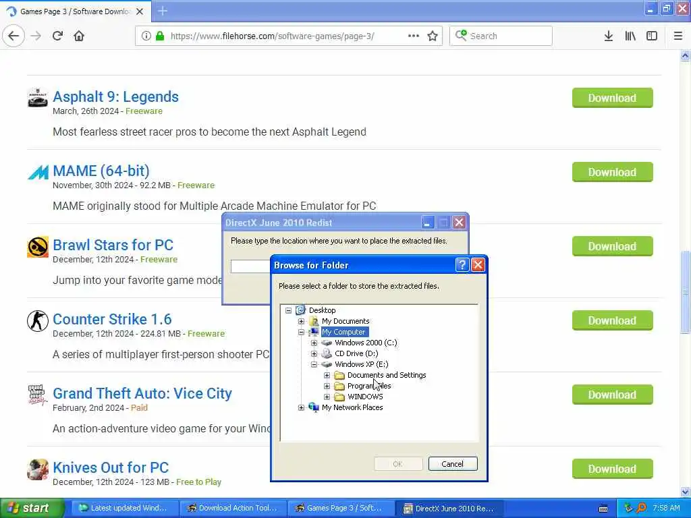
Task: Click the Counter Strike game icon
Action: [38, 320]
